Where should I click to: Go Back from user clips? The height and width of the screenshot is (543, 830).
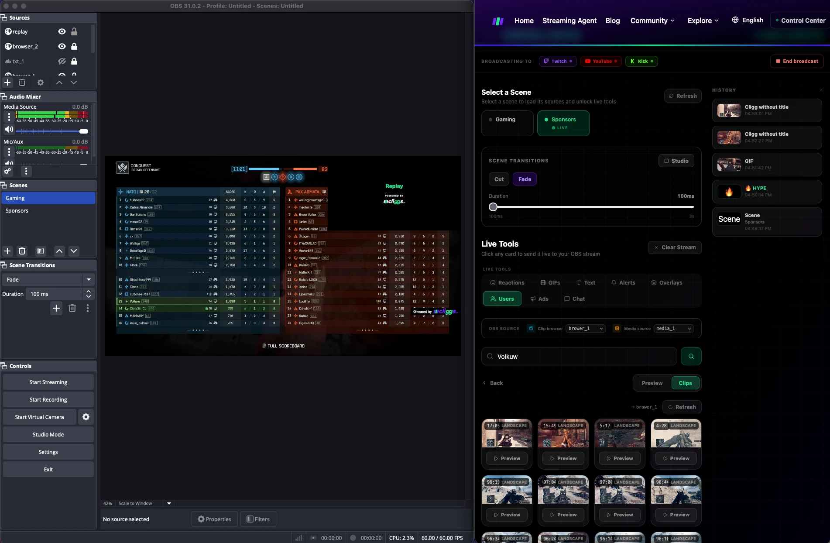pyautogui.click(x=493, y=383)
